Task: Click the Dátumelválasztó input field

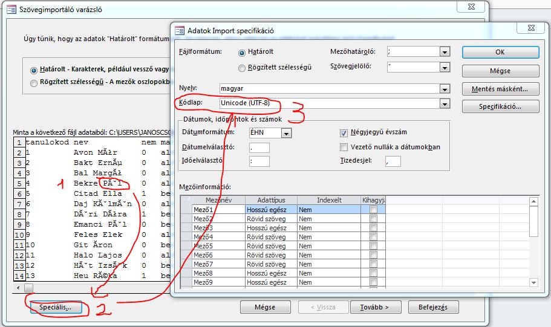Action: pyautogui.click(x=259, y=147)
